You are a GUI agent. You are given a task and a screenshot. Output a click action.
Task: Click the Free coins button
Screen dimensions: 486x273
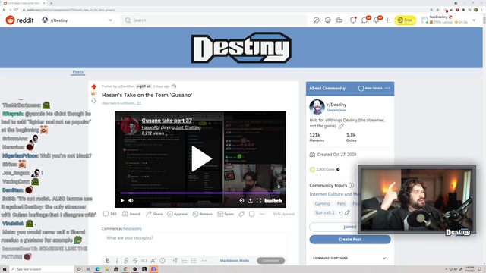coord(405,20)
